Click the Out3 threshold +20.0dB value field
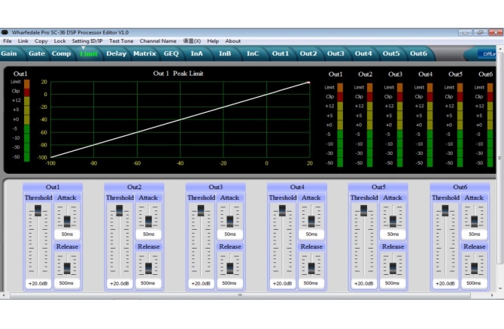This screenshot has height=329, width=504. [x=201, y=283]
